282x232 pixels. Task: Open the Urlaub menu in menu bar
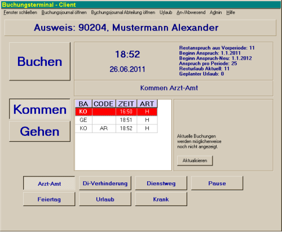pyautogui.click(x=166, y=12)
